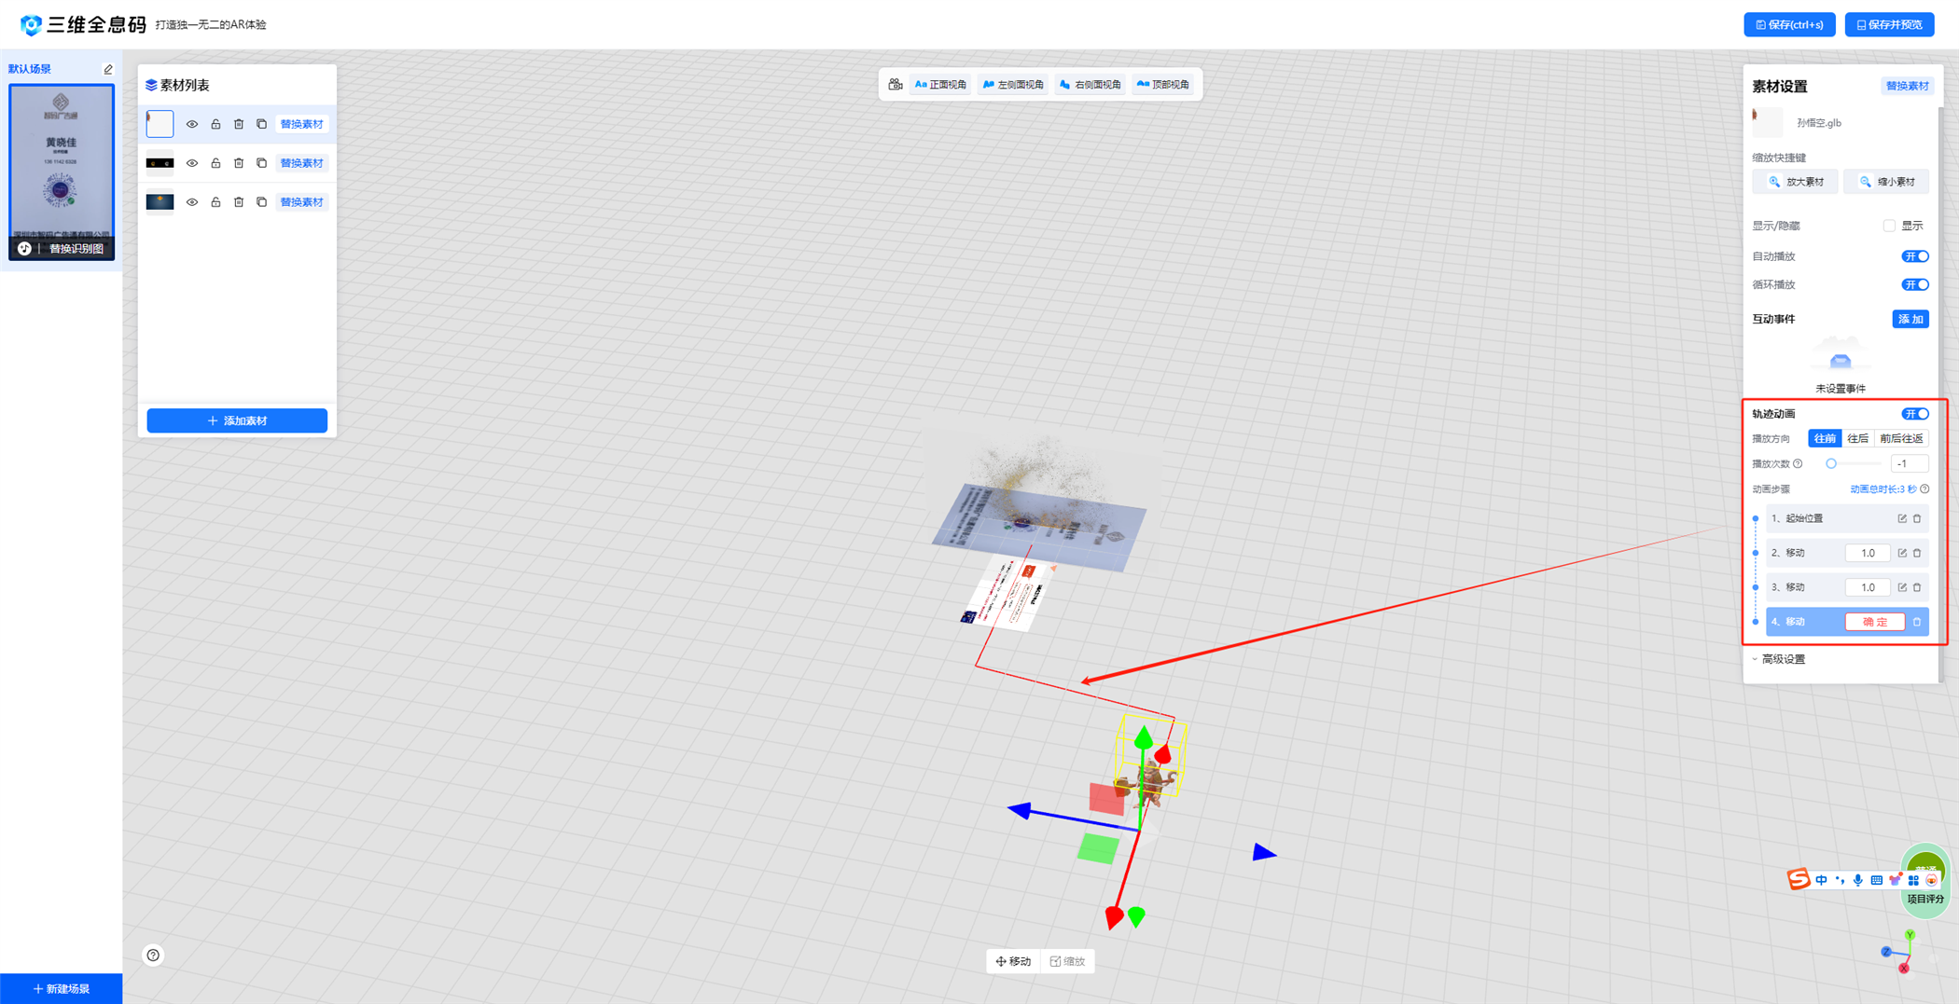The image size is (1959, 1004).
Task: Check the 显示 checkbox under 显示/隐藏
Action: (1889, 226)
